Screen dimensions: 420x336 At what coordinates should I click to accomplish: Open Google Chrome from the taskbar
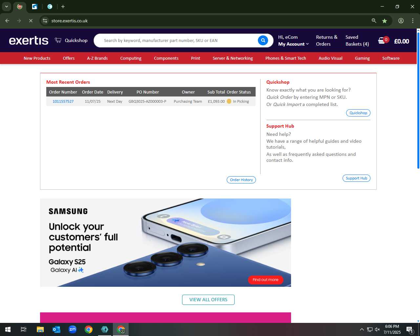tap(89, 329)
